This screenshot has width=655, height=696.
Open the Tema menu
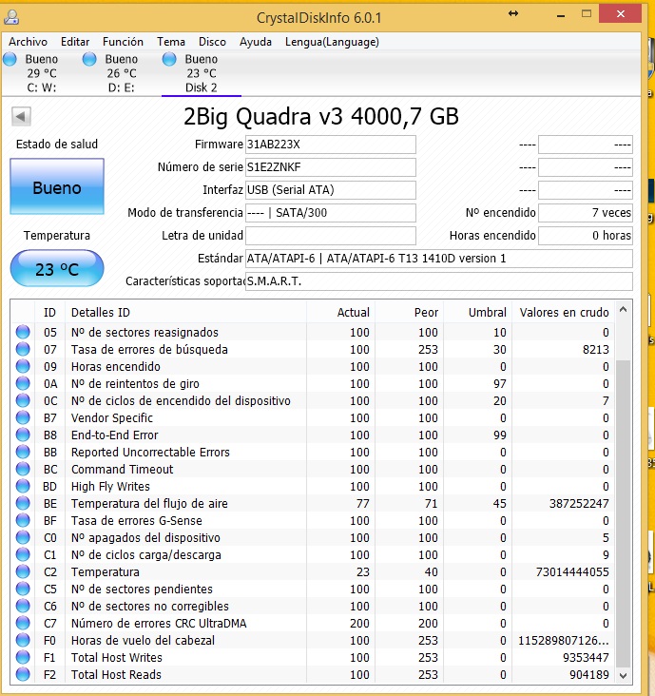click(x=171, y=42)
